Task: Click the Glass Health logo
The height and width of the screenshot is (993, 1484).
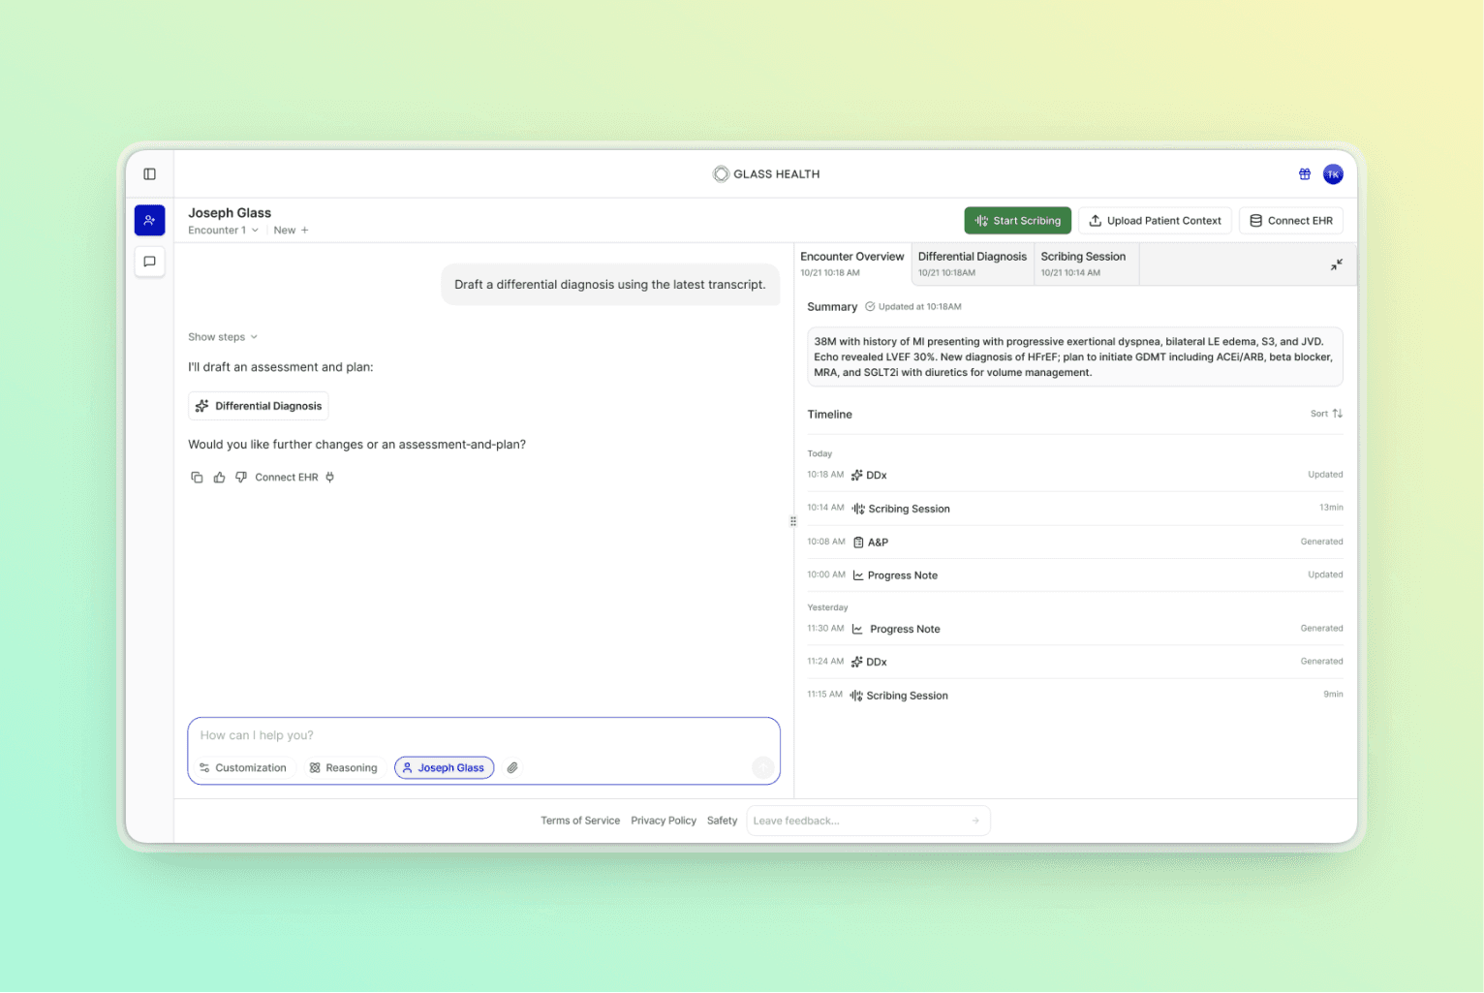Action: pyautogui.click(x=766, y=174)
